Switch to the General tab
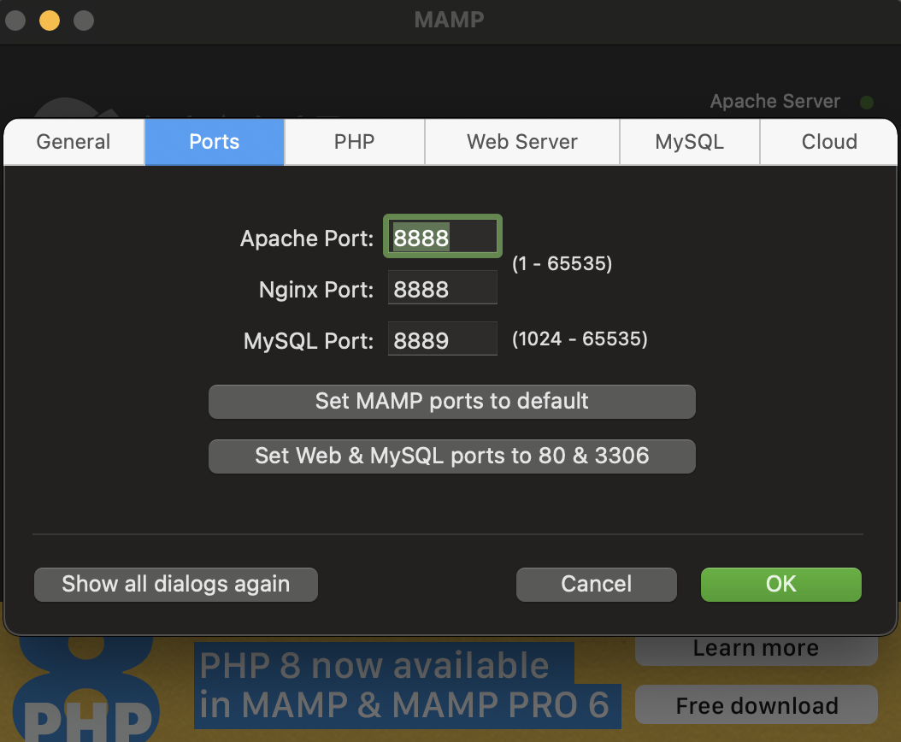This screenshot has height=742, width=901. point(73,142)
